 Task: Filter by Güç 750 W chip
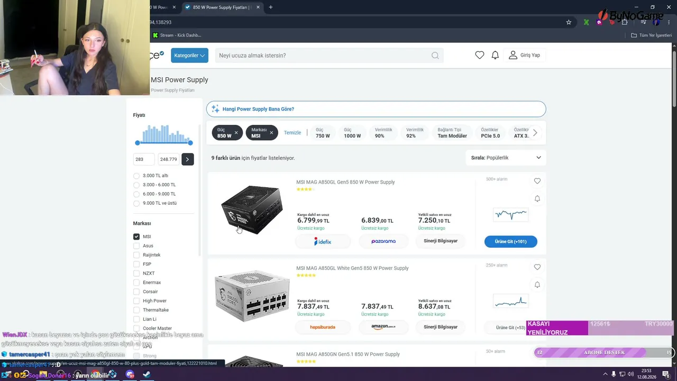[x=323, y=133]
